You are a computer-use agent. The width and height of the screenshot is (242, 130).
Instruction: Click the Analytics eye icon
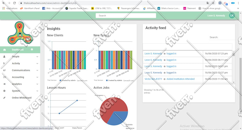5,84
